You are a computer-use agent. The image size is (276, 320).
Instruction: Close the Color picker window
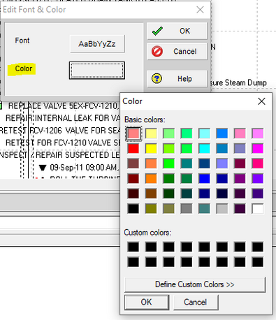click(261, 101)
